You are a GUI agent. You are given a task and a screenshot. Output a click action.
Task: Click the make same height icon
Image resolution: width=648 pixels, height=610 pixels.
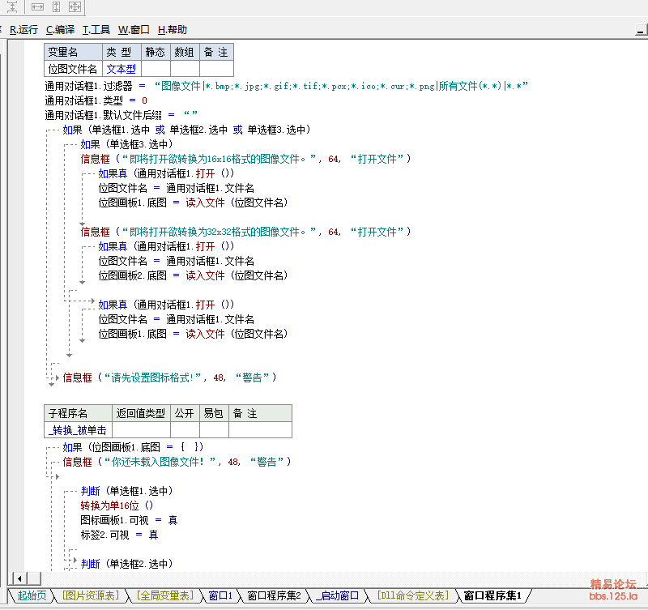pos(56,6)
